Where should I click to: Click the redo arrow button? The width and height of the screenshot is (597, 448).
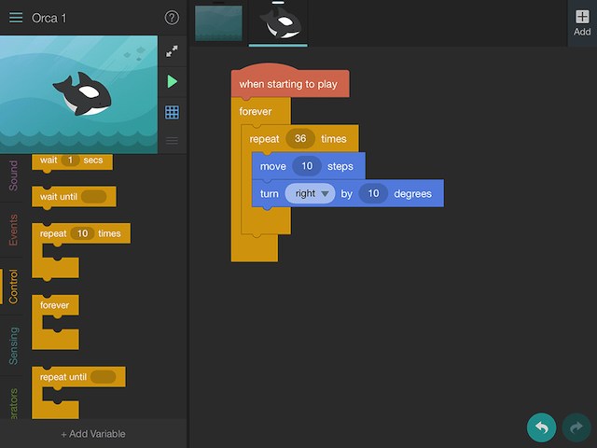pyautogui.click(x=576, y=427)
